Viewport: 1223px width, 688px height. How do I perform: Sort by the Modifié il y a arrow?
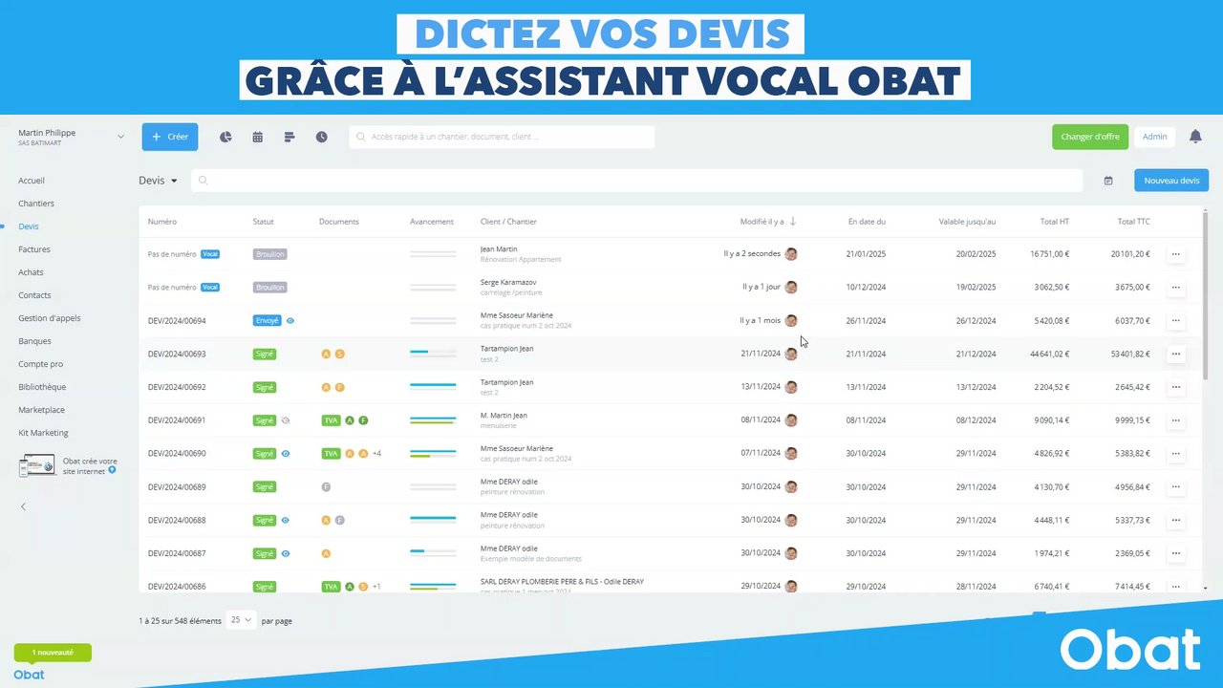click(x=792, y=222)
